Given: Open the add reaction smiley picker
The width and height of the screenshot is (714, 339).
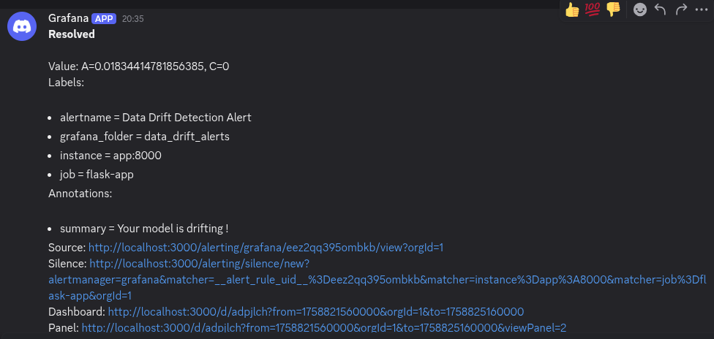Looking at the screenshot, I should click(640, 9).
